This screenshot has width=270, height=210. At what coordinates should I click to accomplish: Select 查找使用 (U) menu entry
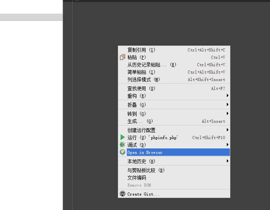tap(174, 88)
